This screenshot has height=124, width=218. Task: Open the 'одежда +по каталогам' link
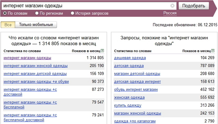click(x=135, y=121)
